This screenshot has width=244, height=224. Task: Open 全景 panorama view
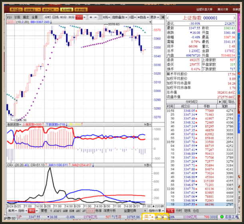coord(35,17)
